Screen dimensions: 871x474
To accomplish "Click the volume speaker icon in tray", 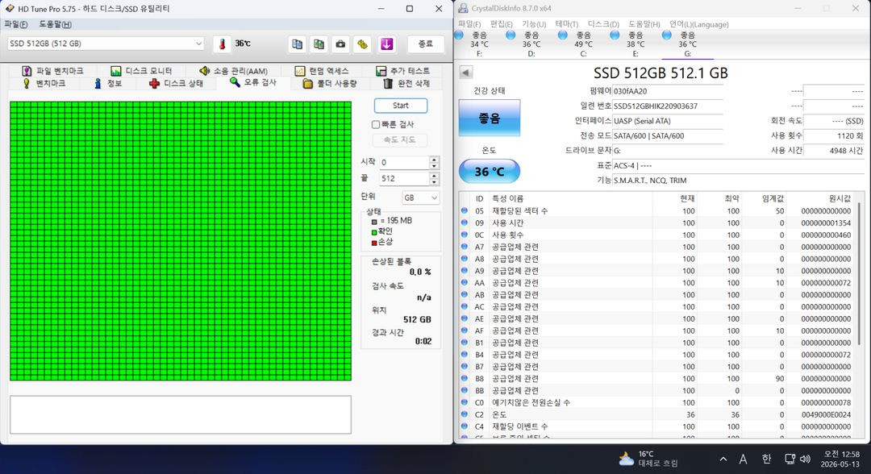I will coord(806,459).
